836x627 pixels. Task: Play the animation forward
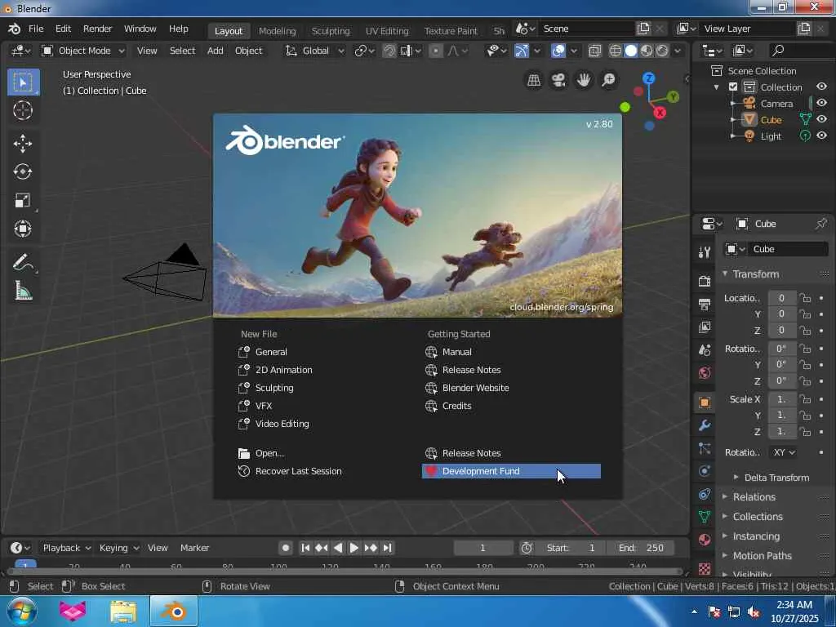click(354, 548)
